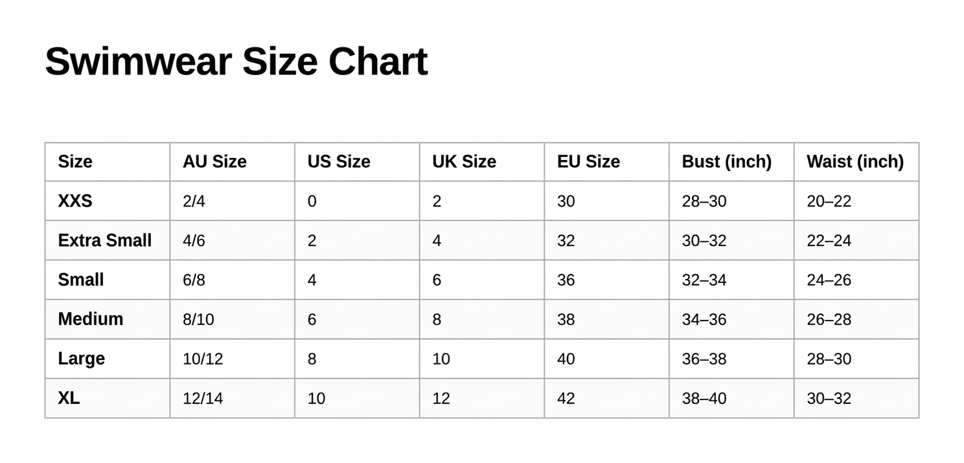Select the Small row label

click(x=81, y=280)
